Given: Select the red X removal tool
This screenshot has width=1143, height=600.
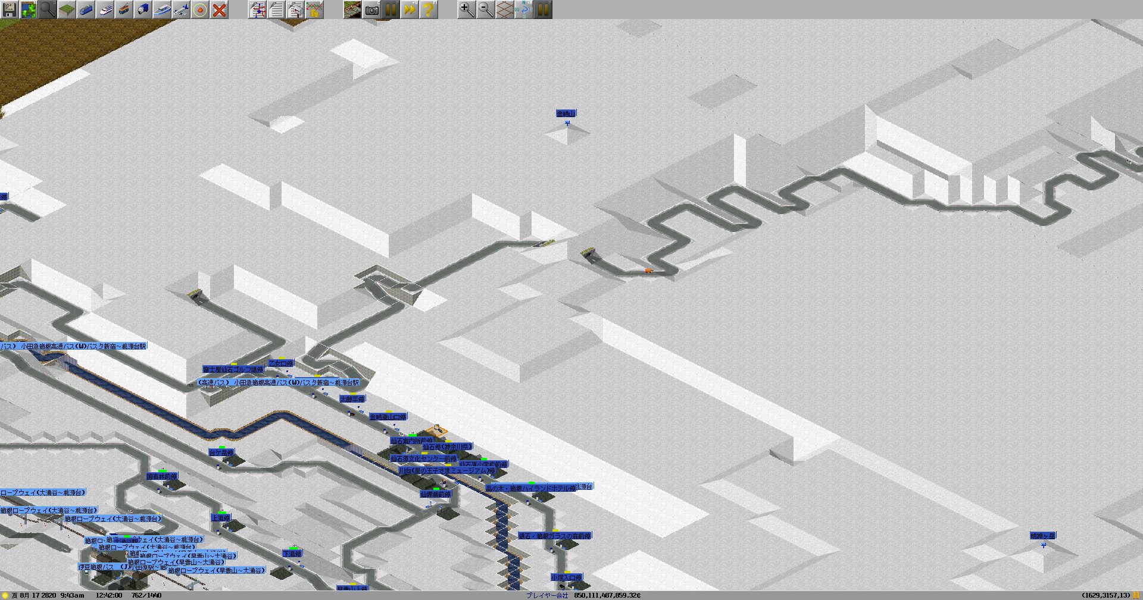Looking at the screenshot, I should [x=219, y=10].
